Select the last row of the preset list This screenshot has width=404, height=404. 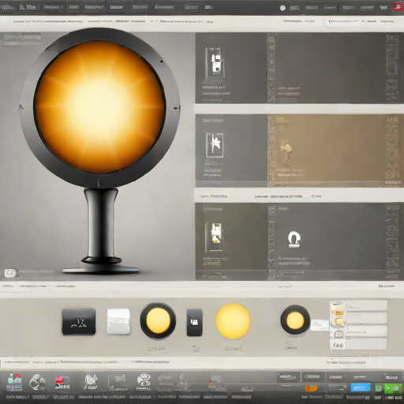[x=358, y=344]
